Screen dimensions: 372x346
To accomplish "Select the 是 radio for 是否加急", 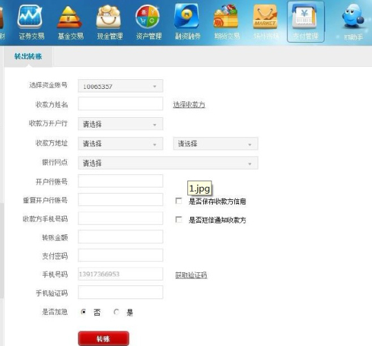I will [x=116, y=312].
